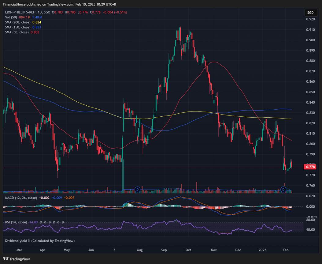The width and height of the screenshot is (322, 264).
Task: Select the Vol (50) indicator label
Action: click(x=11, y=17)
